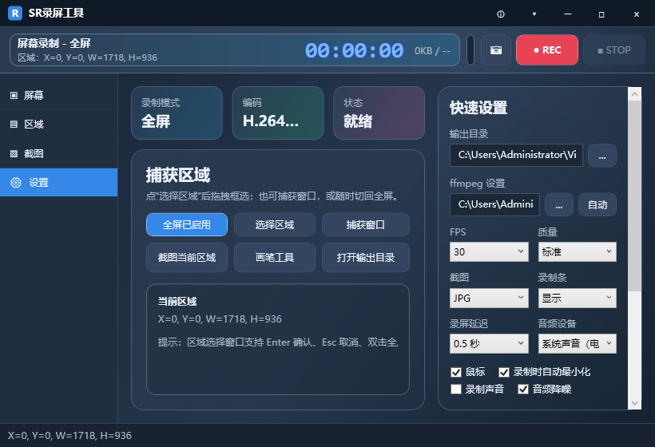Click the SR录屏工具 app logo icon

(x=15, y=14)
